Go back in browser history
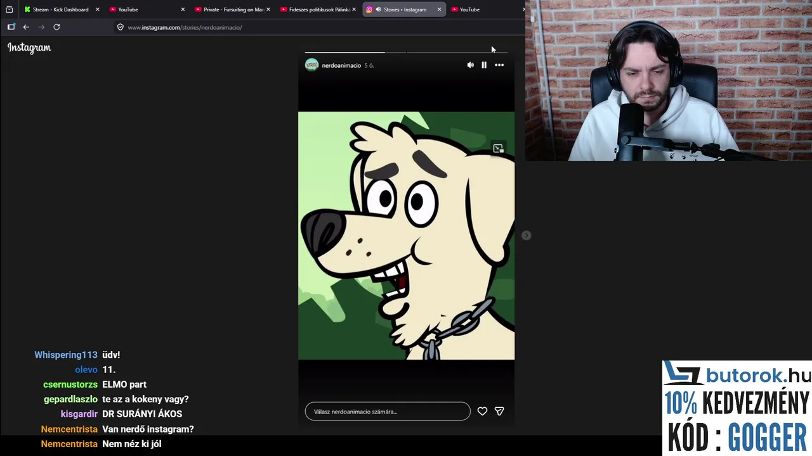 (x=26, y=27)
